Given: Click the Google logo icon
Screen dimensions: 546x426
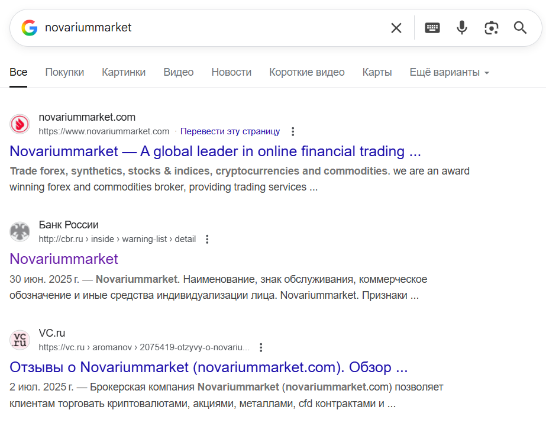Looking at the screenshot, I should coord(30,28).
